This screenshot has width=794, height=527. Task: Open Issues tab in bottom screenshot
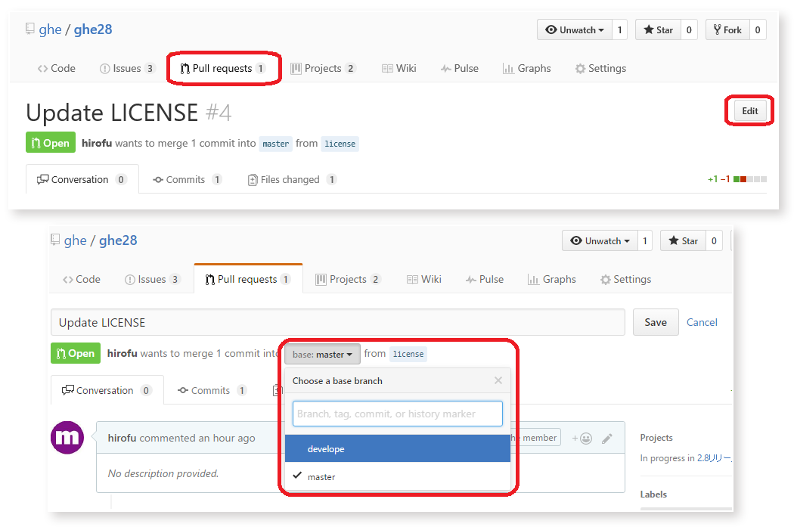tap(152, 280)
